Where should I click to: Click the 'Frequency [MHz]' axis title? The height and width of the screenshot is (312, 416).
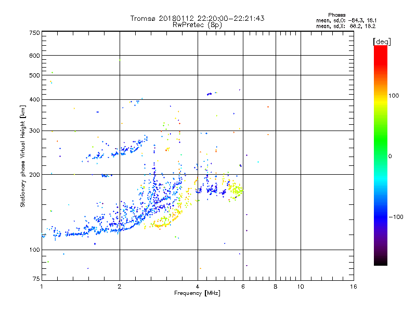pos(197,293)
